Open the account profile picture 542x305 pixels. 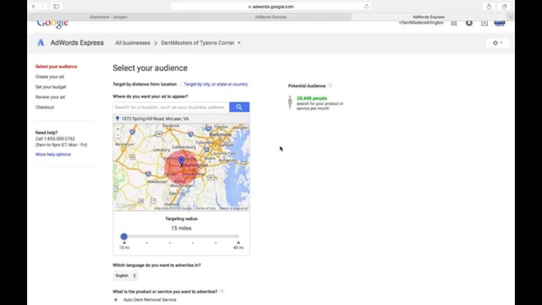click(x=500, y=23)
